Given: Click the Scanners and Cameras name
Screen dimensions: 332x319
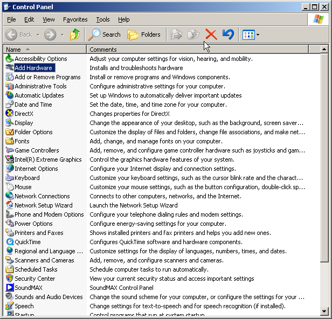Looking at the screenshot, I should click(44, 260).
